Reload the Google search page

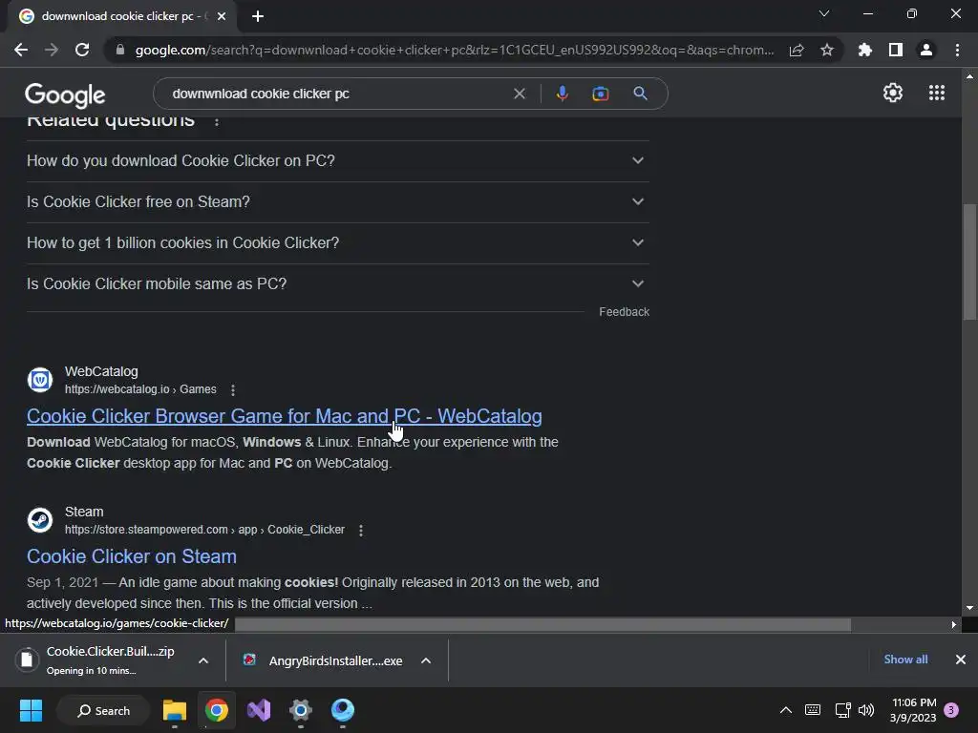tap(82, 50)
